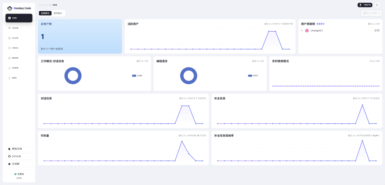Viewport: 385px width, 185px height.
Task: Click the dashed line in 实时使用情况 chart
Action: click(x=326, y=86)
